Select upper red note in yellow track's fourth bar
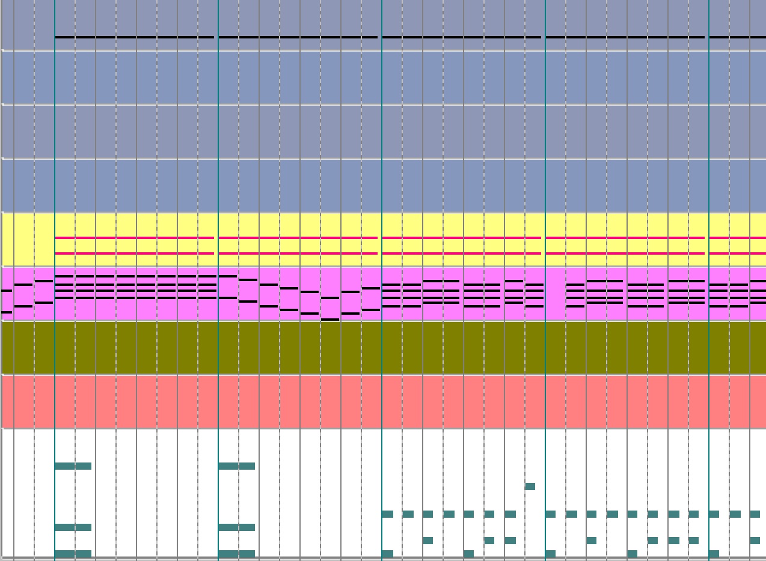The width and height of the screenshot is (766, 561). pos(625,238)
